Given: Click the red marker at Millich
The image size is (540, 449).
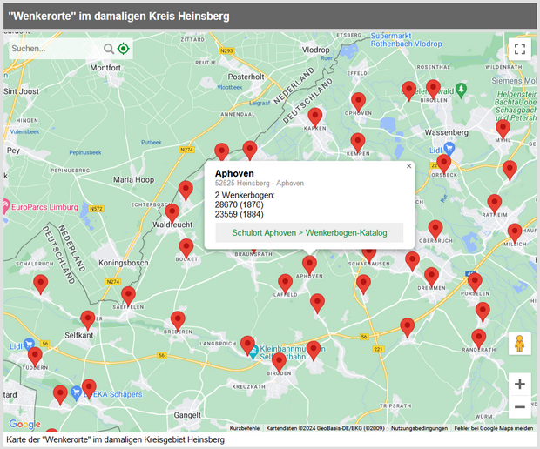Looking at the screenshot, I should (x=515, y=233).
